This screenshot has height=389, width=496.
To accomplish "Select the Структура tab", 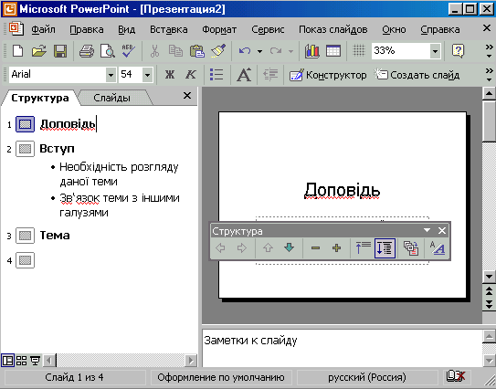I will click(x=40, y=98).
